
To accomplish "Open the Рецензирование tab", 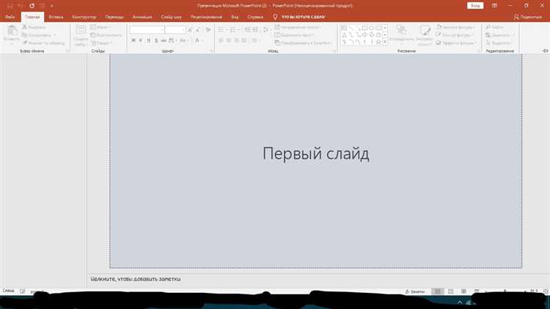I will [x=206, y=17].
